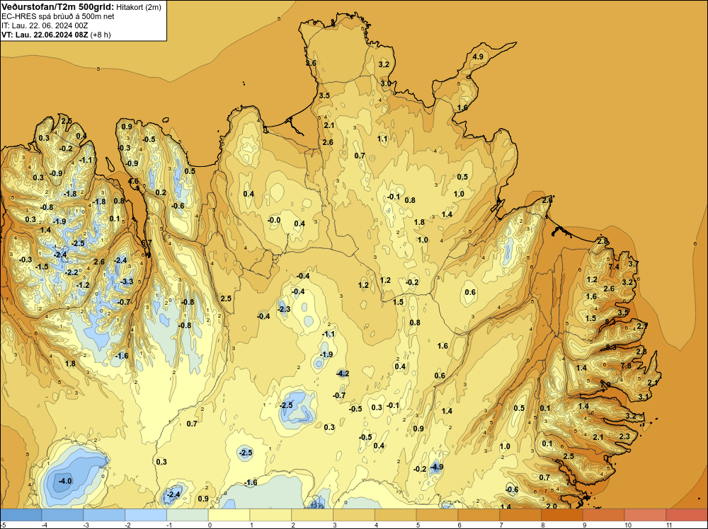Click the legend color band between 6 and 7
The width and height of the screenshot is (708, 529).
pyautogui.click(x=479, y=515)
